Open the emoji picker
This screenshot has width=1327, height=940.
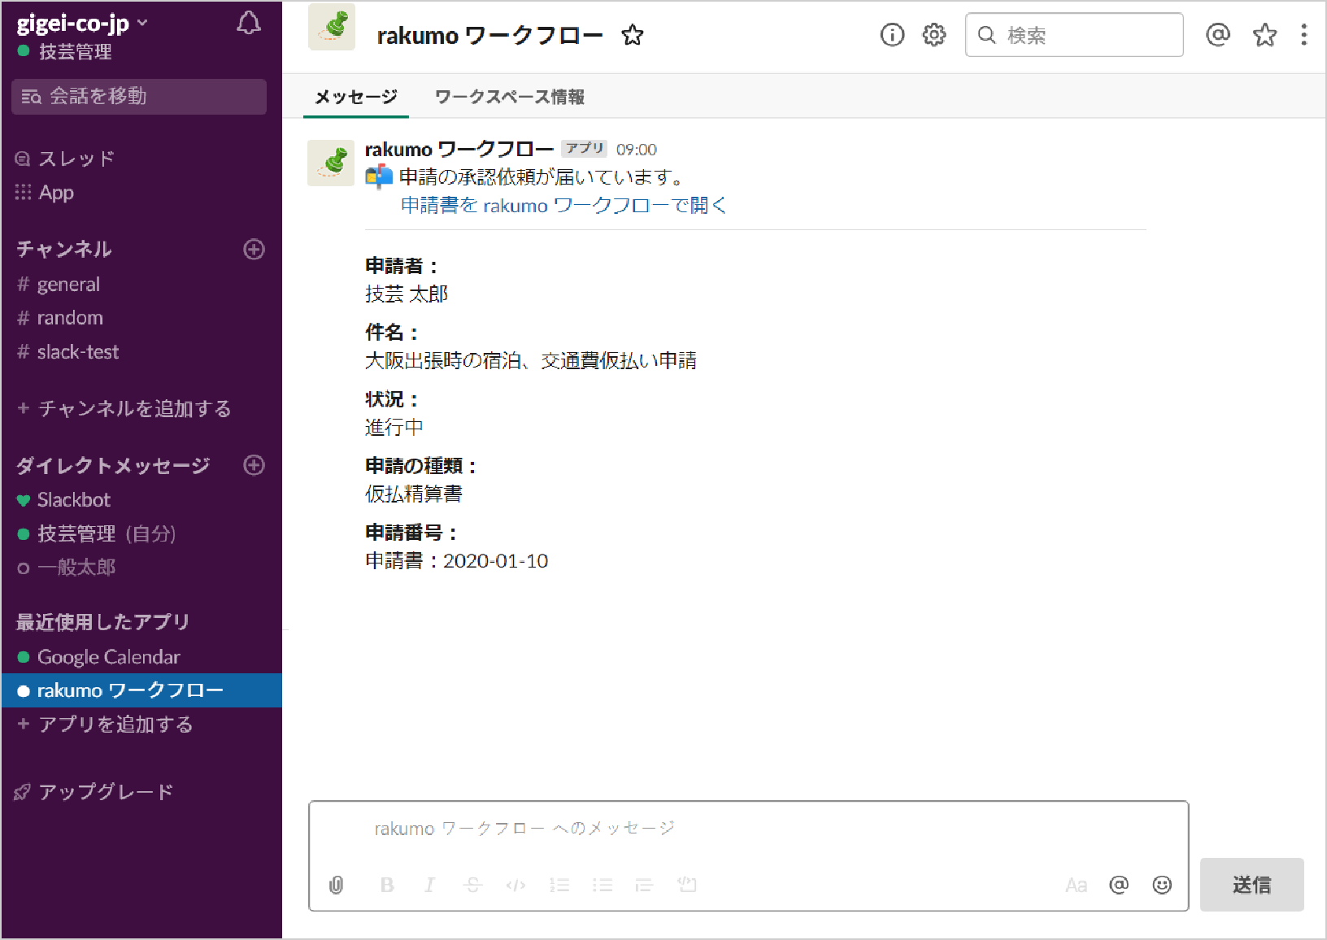pos(1162,885)
